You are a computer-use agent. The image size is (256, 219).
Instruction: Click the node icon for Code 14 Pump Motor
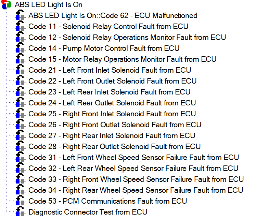(x=20, y=48)
